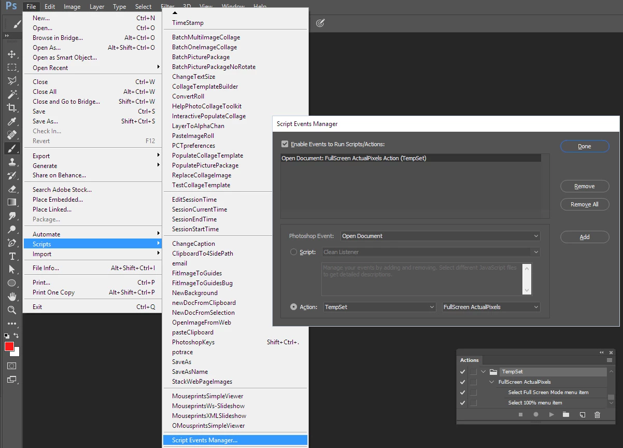Toggle checkmark for FullScreen ActualPixels action
The image size is (623, 448).
coord(462,382)
